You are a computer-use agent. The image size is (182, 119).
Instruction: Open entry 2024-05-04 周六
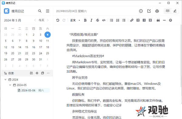pos(34,90)
